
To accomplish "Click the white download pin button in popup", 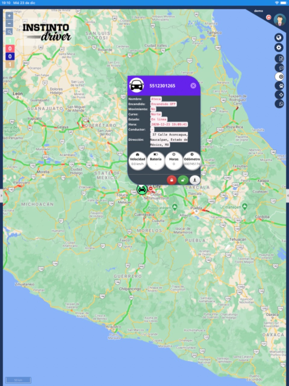I will click(195, 180).
